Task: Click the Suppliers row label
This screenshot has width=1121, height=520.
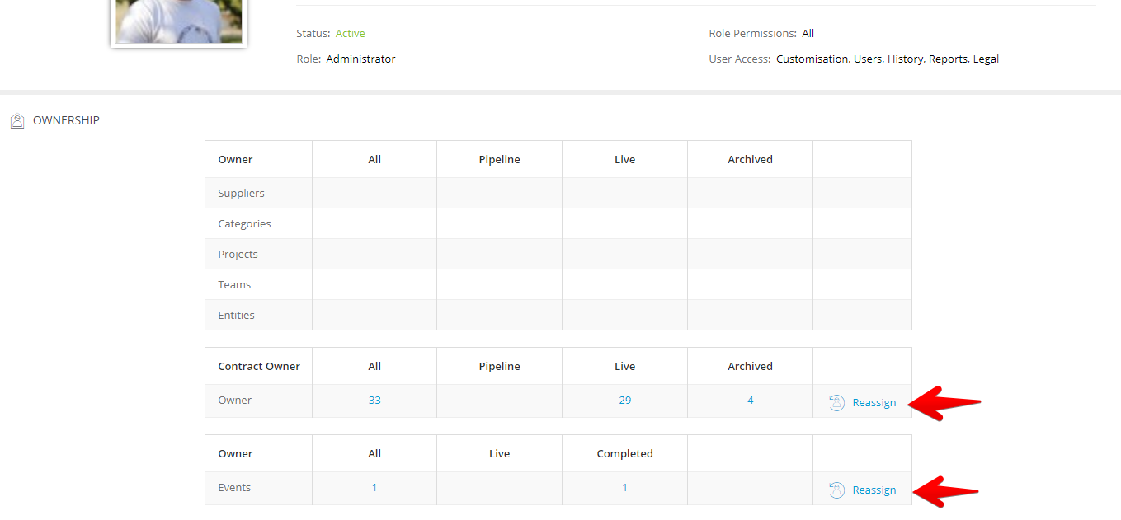Action: click(x=241, y=194)
